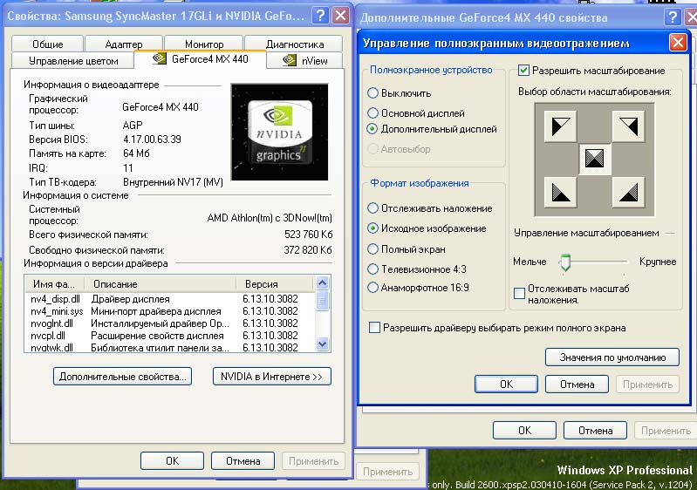Select Исходное изображение radio button
The height and width of the screenshot is (490, 697).
[427, 228]
